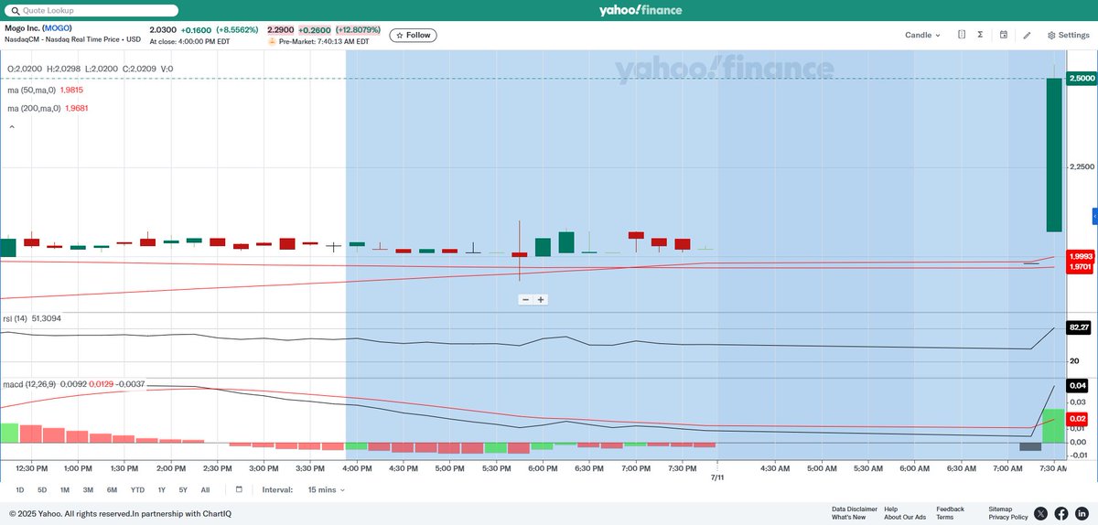Zoom out chart with minus button
The image size is (1098, 525).
[x=525, y=299]
